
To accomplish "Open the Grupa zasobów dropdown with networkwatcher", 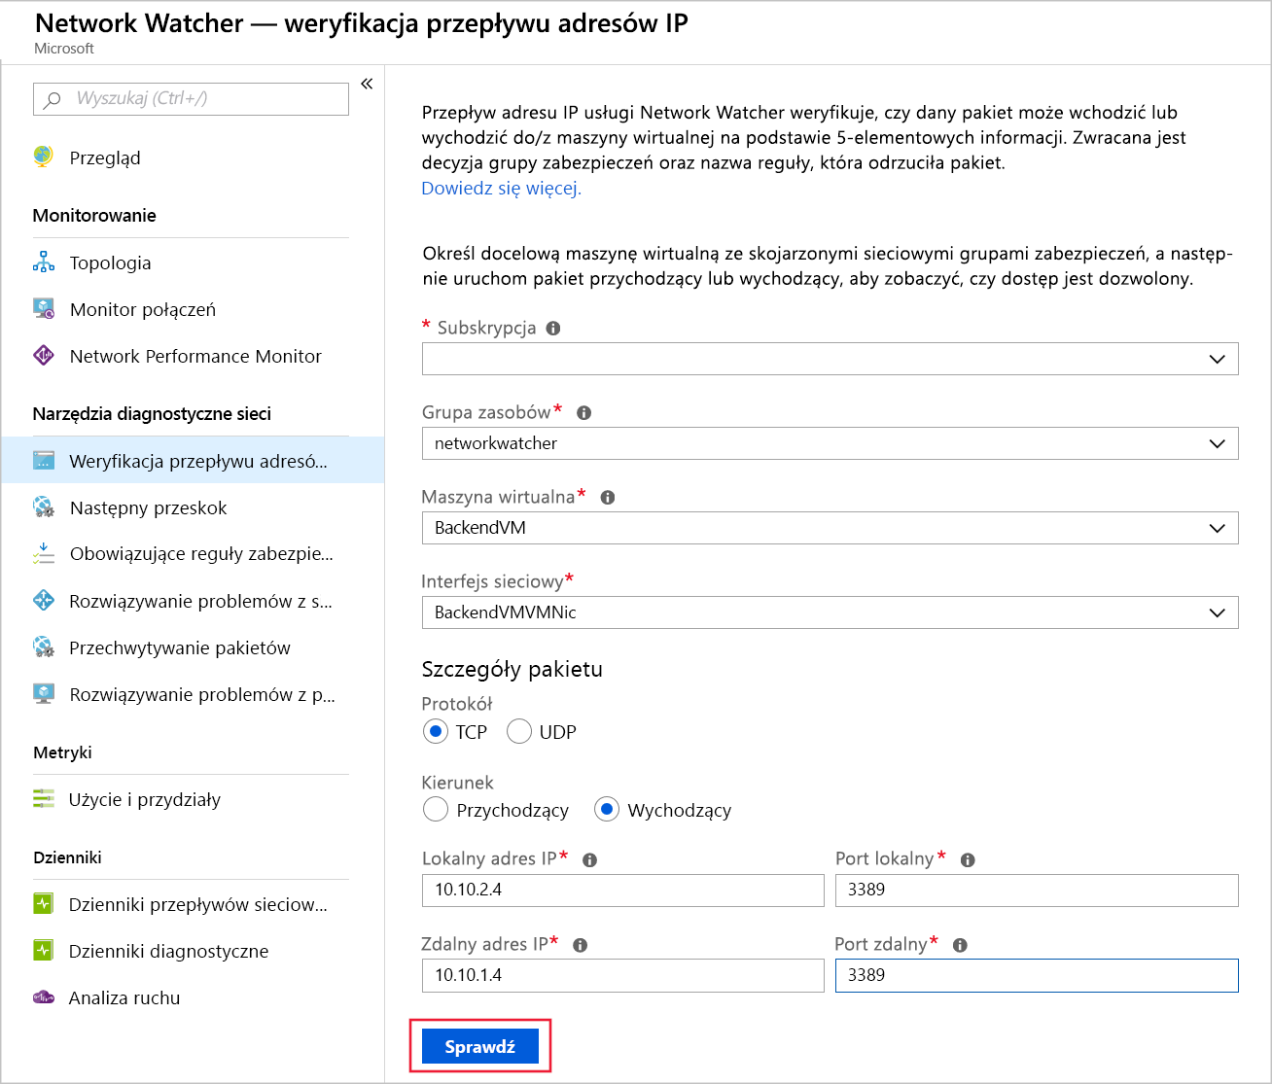I will [830, 443].
